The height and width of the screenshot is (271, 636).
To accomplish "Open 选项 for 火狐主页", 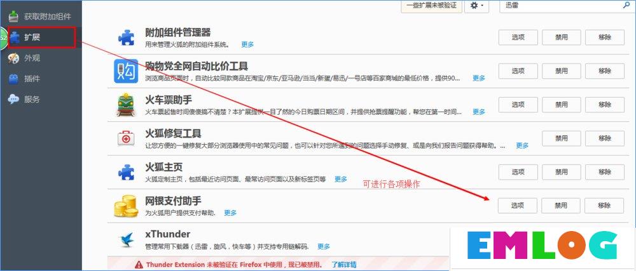I will (x=518, y=172).
